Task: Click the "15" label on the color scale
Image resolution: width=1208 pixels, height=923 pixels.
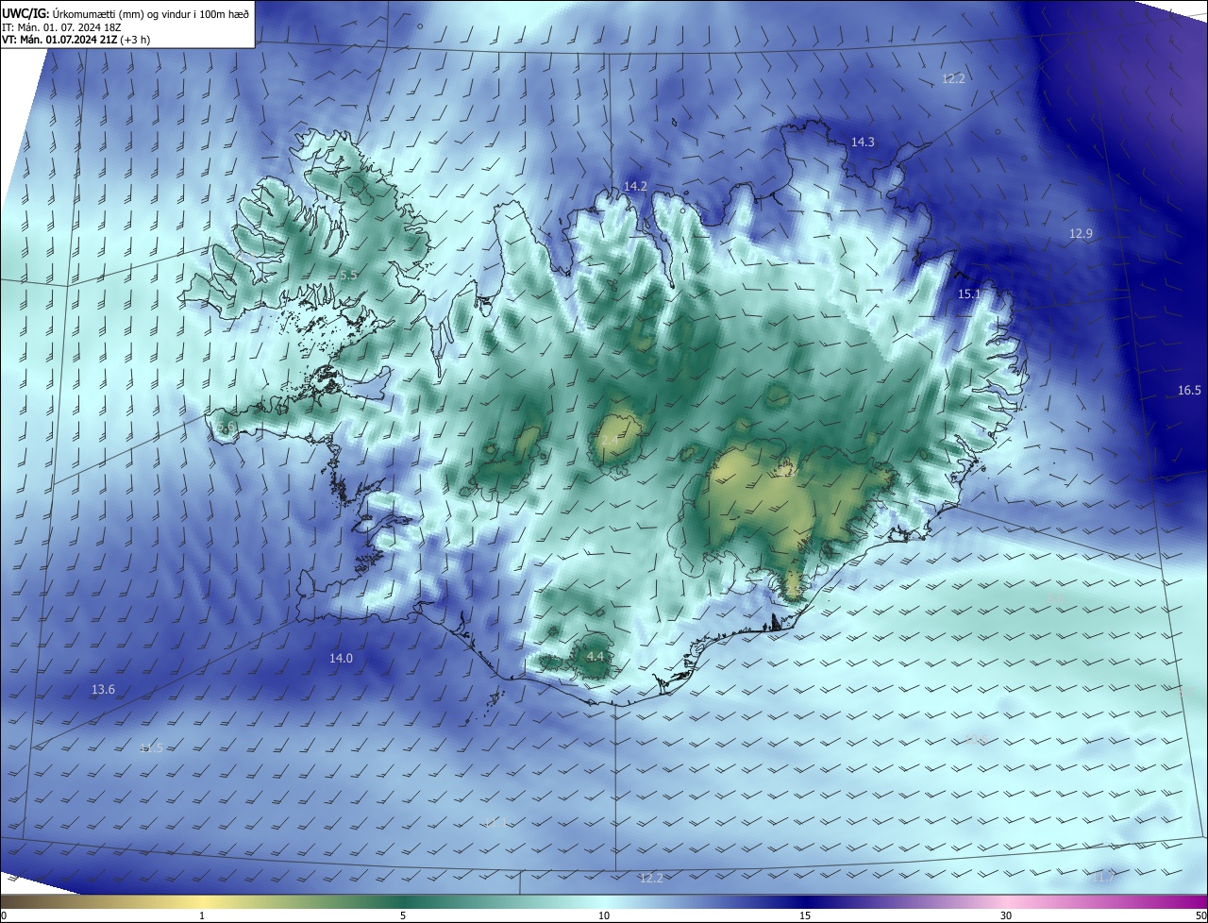Action: tap(805, 915)
